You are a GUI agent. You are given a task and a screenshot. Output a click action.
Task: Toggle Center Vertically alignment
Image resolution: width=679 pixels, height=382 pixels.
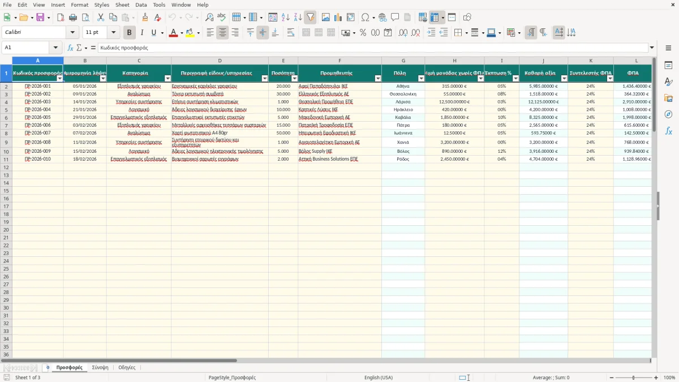[263, 33]
